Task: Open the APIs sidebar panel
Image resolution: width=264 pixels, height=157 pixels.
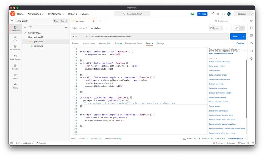Action: (15, 38)
